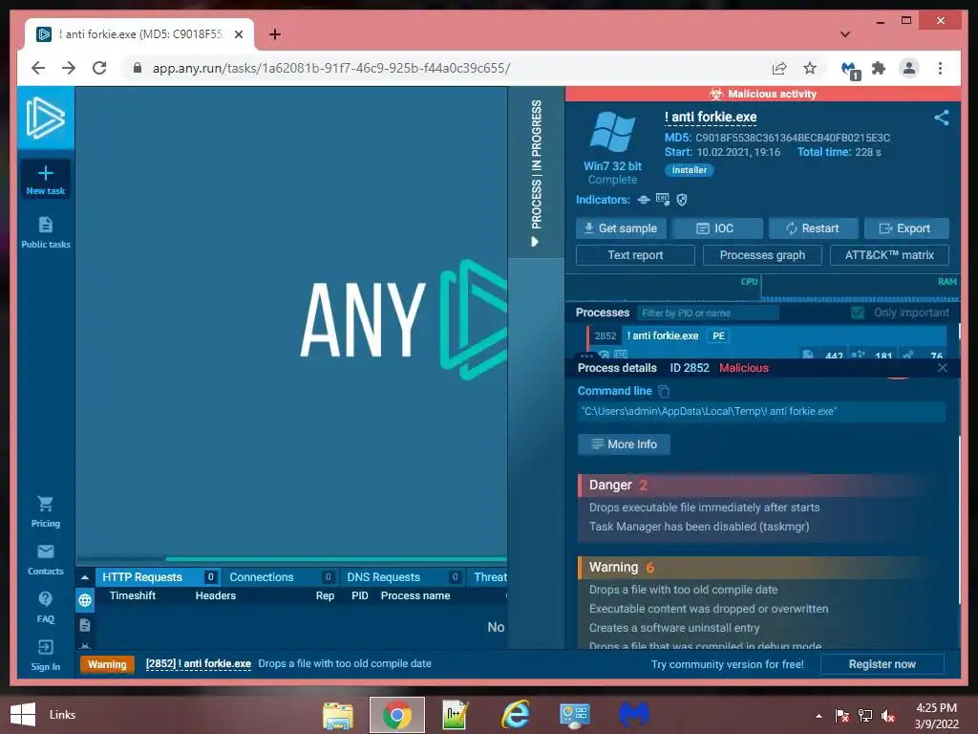
Task: Restart the analysis task
Action: pyautogui.click(x=814, y=228)
